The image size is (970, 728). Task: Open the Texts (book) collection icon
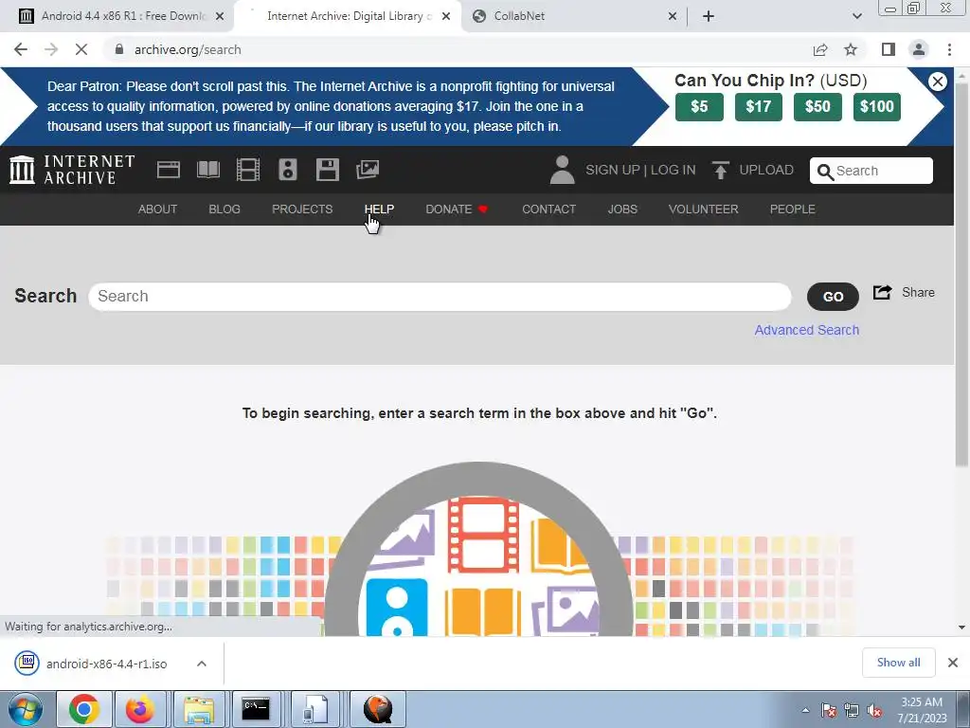(x=207, y=170)
